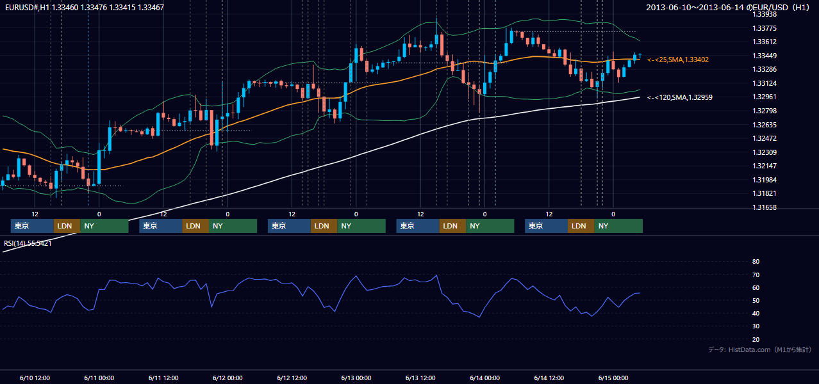The image size is (819, 384).
Task: Select the NY session box above 6/15 00:00
Action: click(618, 226)
